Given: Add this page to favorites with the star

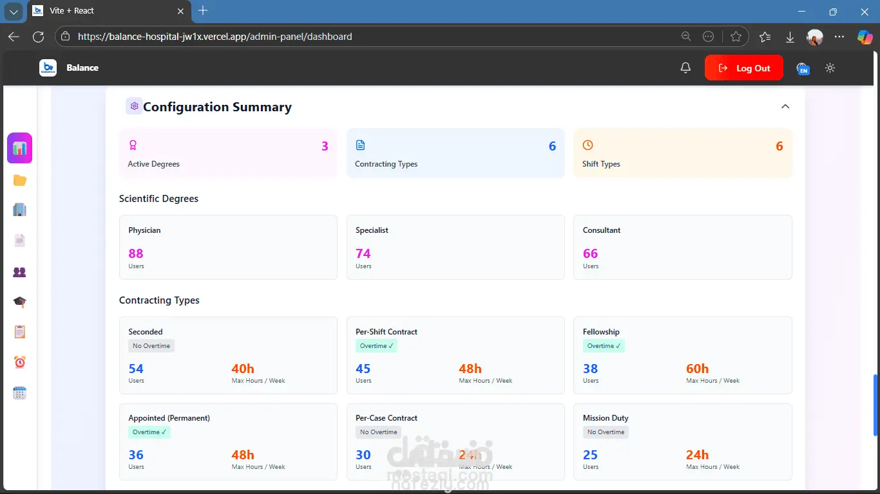Looking at the screenshot, I should [736, 37].
